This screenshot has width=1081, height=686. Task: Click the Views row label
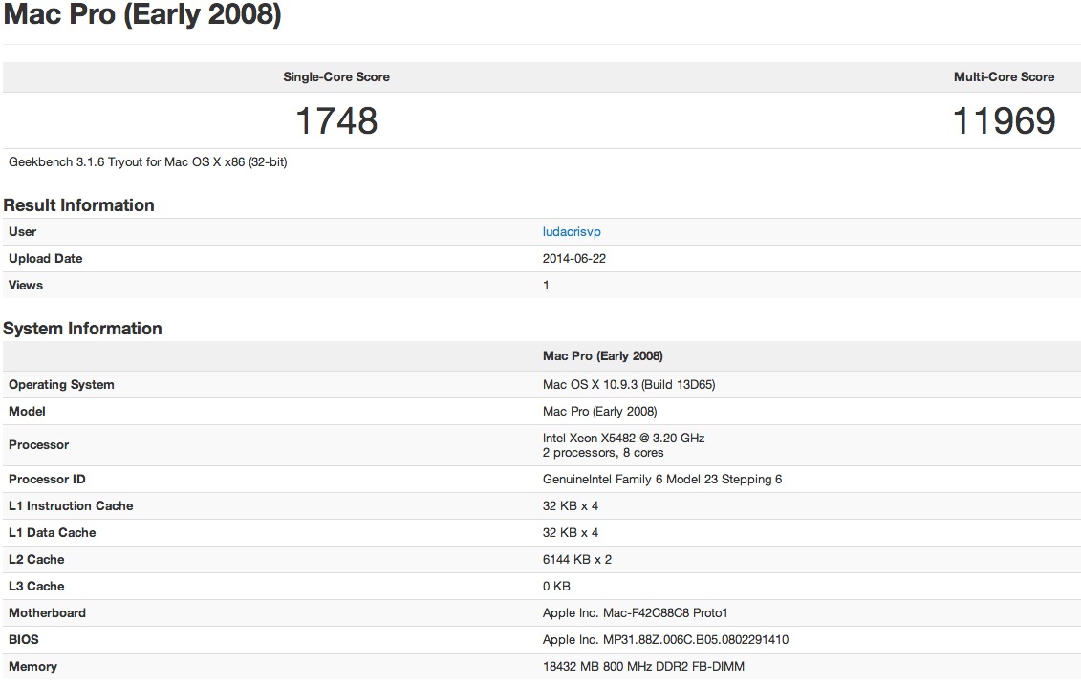coord(26,286)
